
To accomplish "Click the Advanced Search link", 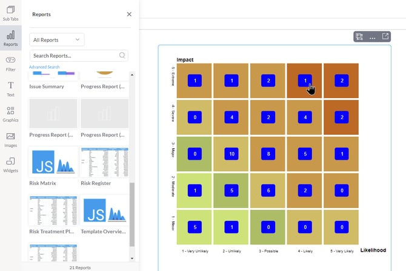I will [44, 67].
